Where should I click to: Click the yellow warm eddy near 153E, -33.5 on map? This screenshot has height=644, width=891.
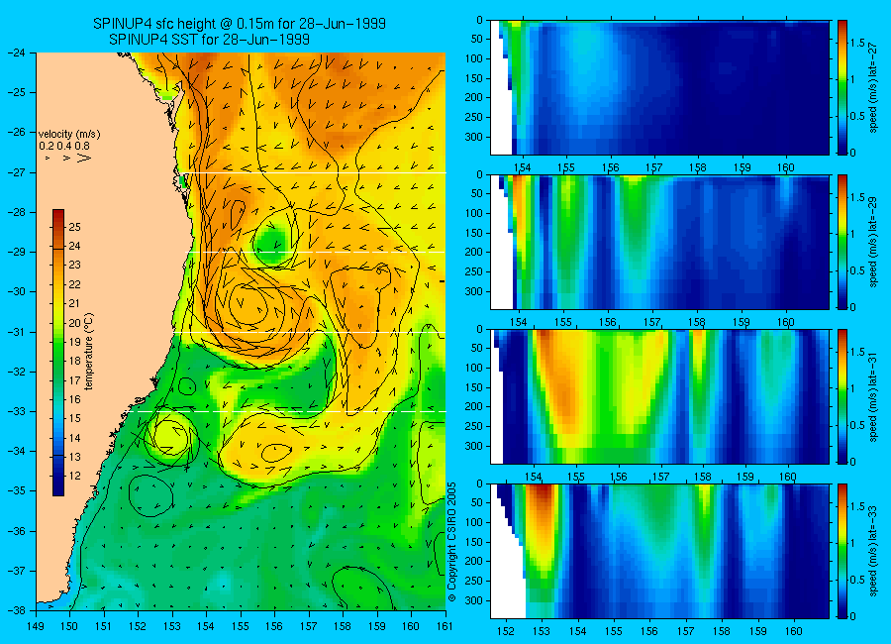171,436
